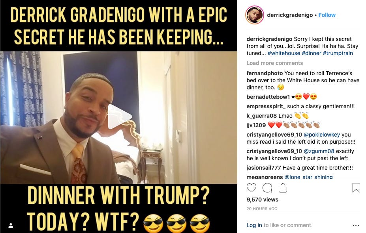The height and width of the screenshot is (233, 366).
Task: Open the three-dot more options menu
Action: pos(356,225)
